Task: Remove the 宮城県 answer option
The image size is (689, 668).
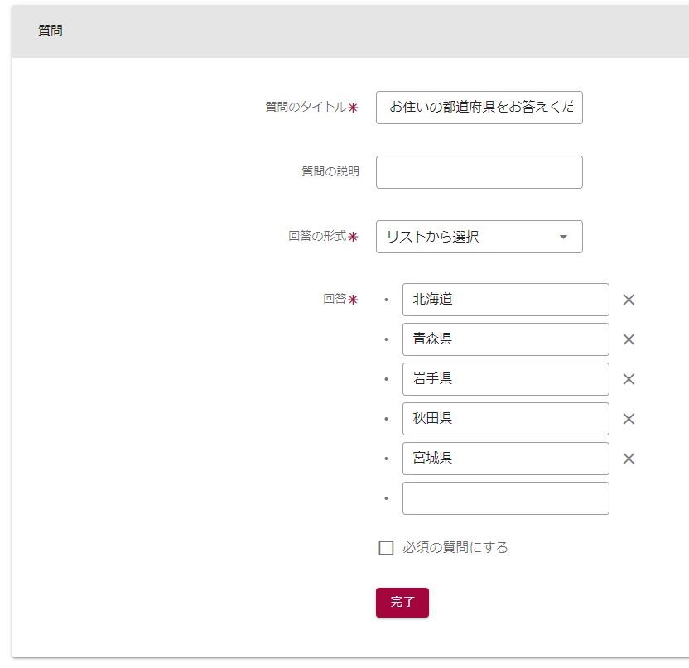Action: click(x=629, y=459)
